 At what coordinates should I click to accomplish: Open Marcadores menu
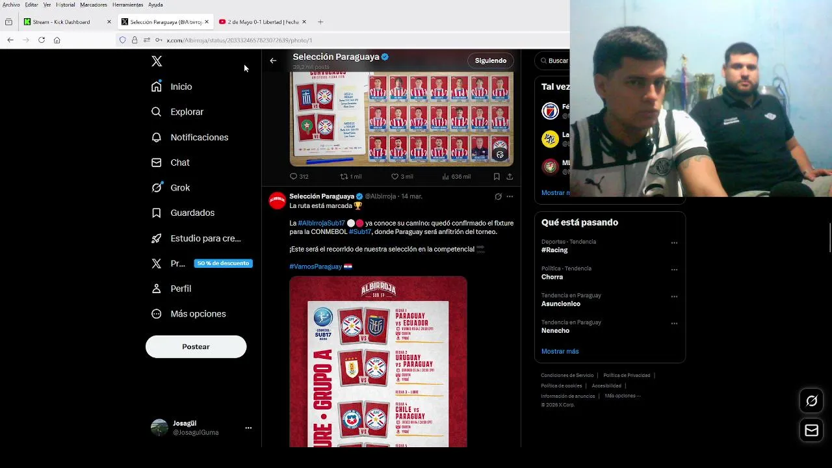pos(94,5)
